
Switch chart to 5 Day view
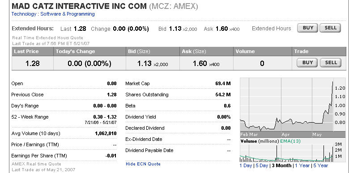(x=262, y=165)
